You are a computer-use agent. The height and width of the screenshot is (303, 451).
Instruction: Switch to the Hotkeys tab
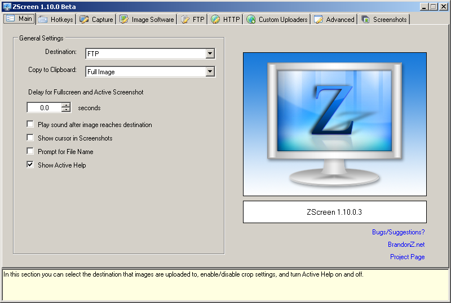56,19
